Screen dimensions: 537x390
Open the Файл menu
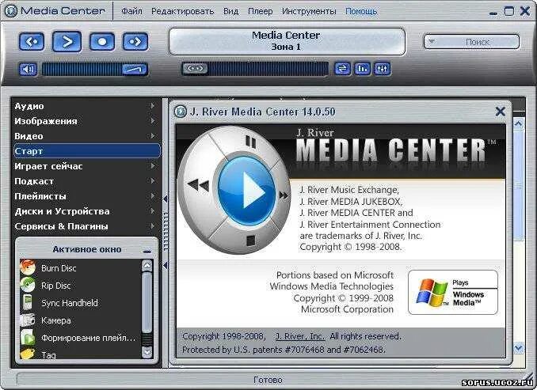131,11
